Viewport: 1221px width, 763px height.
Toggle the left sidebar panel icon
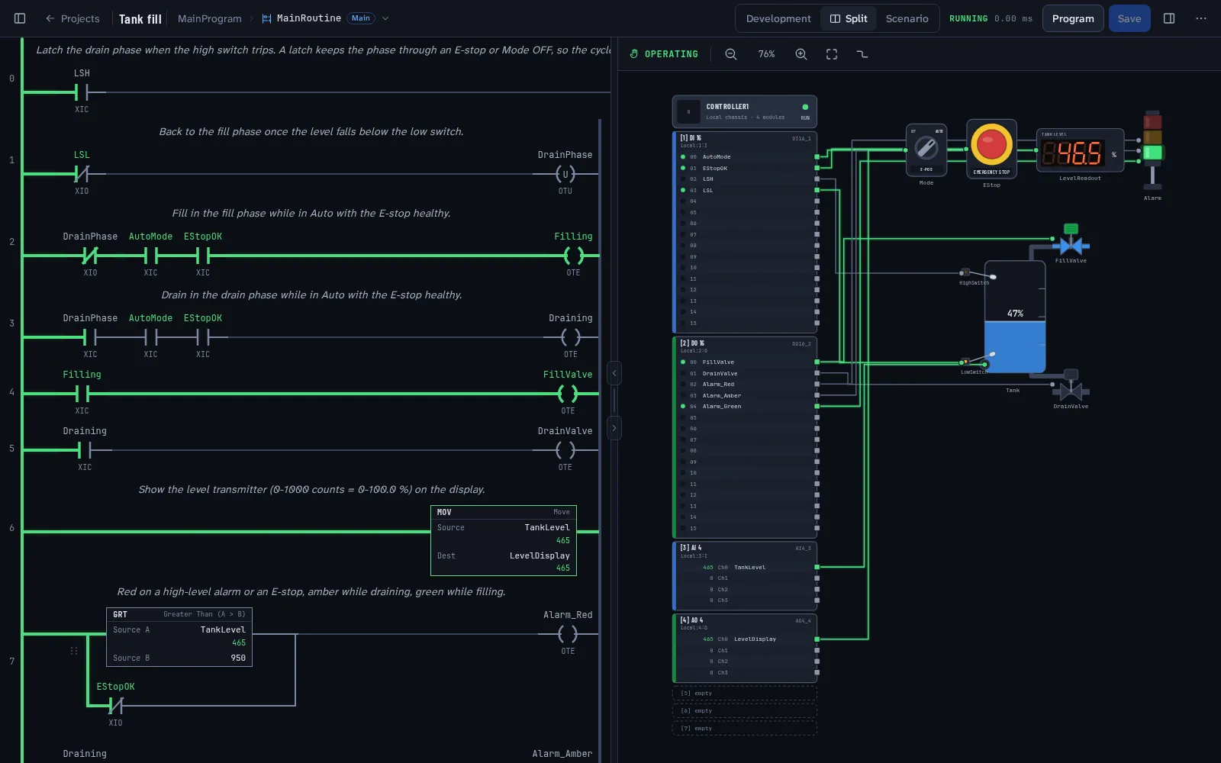20,18
